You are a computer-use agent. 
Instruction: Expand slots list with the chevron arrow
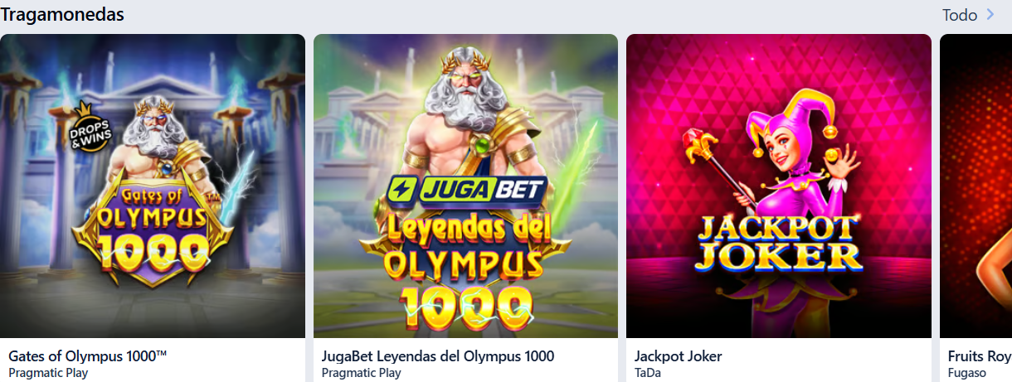click(x=990, y=15)
